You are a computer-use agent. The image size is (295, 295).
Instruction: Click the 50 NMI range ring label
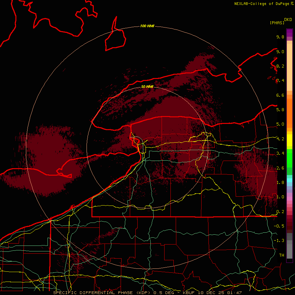coord(147,87)
